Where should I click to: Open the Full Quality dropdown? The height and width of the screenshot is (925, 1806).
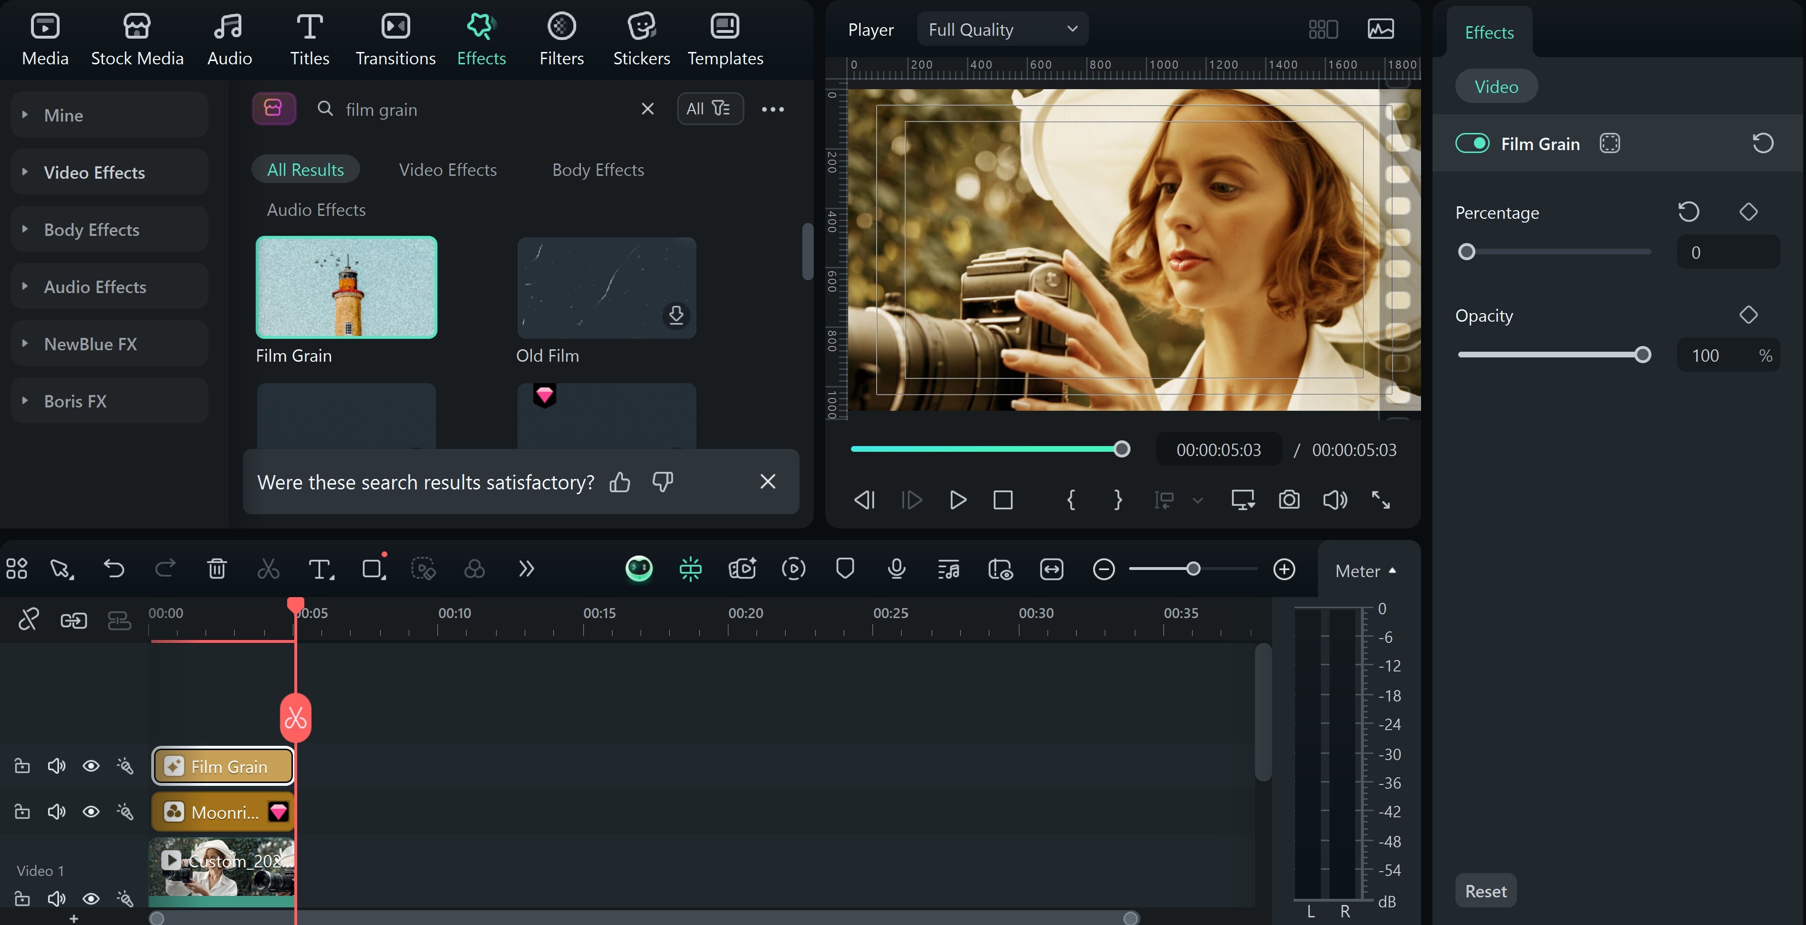click(1003, 30)
